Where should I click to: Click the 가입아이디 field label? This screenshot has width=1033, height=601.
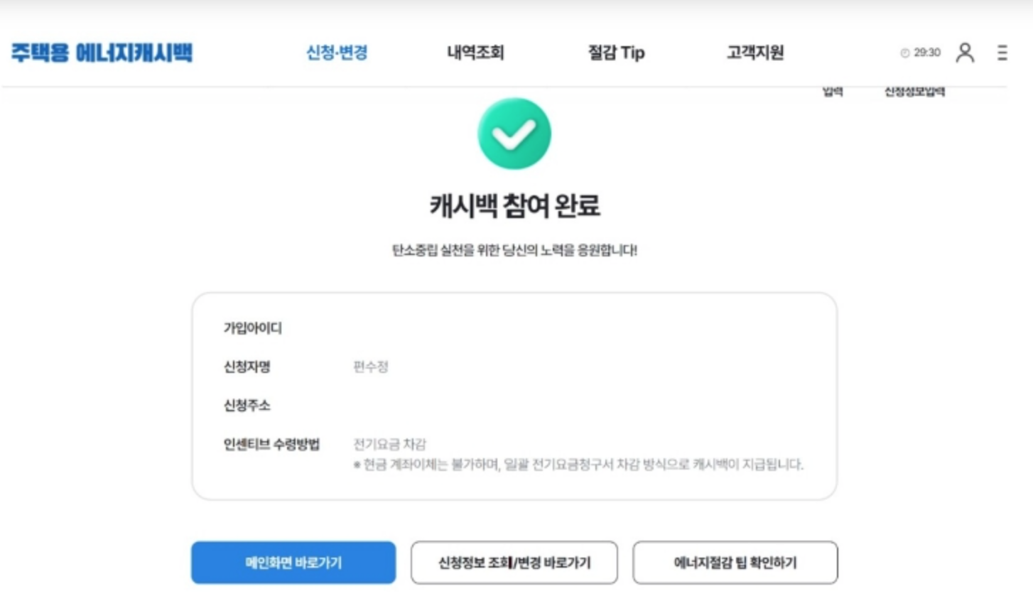[253, 327]
